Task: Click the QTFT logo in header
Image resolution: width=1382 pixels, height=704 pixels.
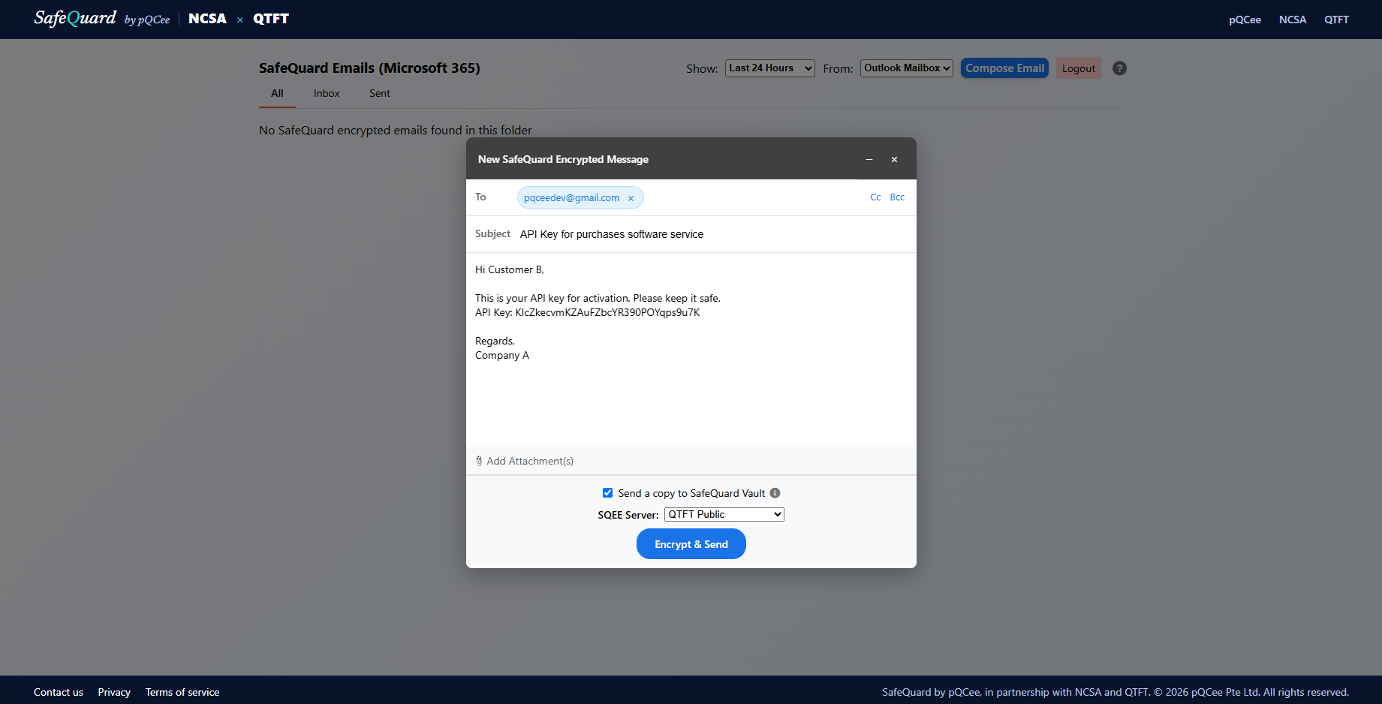Action: pyautogui.click(x=271, y=19)
